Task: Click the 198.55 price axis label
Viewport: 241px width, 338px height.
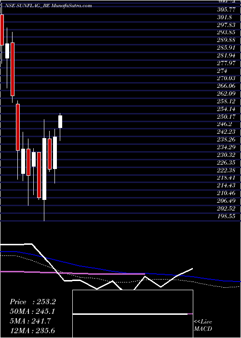Action: [226, 216]
